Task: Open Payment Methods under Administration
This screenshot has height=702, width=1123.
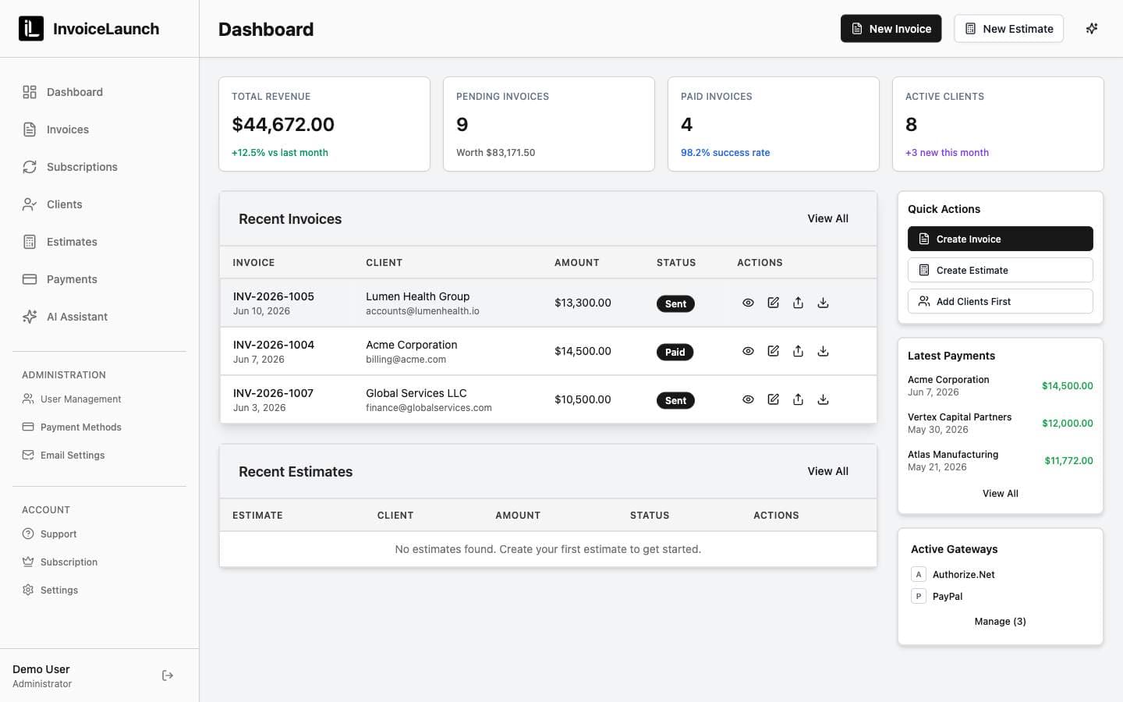Action: click(99, 427)
